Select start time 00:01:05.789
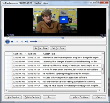 (x=20, y=58)
